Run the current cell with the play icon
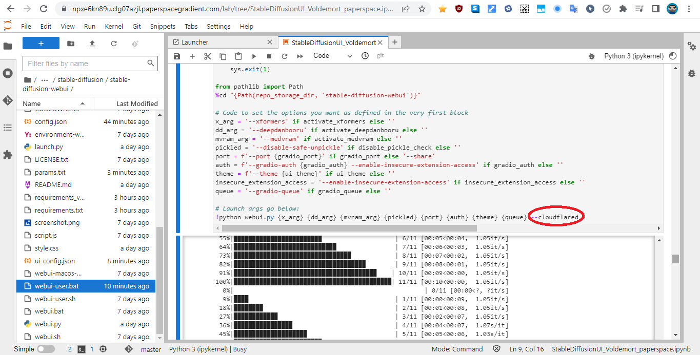 click(254, 56)
